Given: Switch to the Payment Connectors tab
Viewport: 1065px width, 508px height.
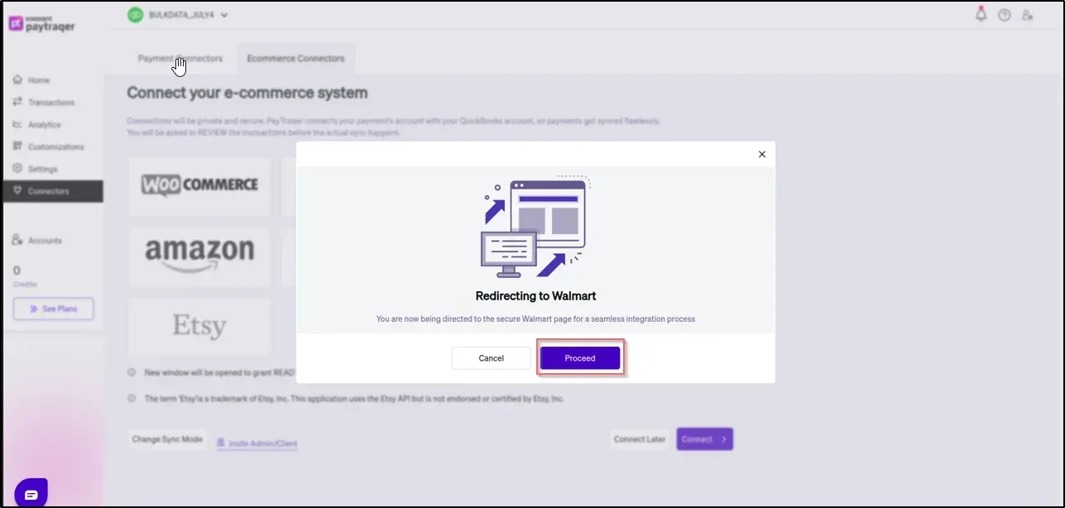Looking at the screenshot, I should 180,59.
